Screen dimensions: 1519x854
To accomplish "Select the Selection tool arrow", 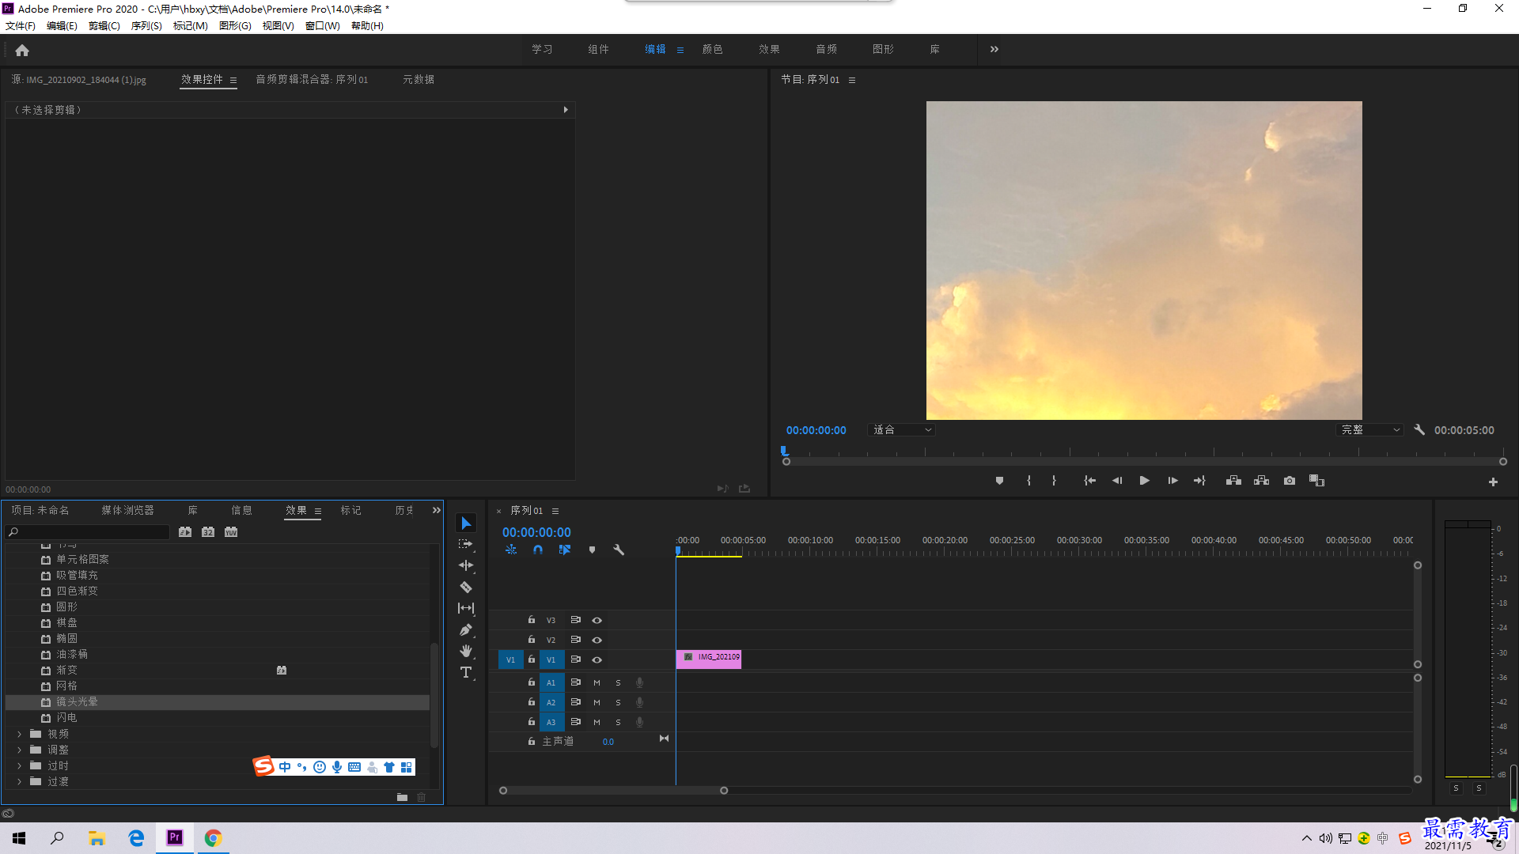I will (x=466, y=523).
